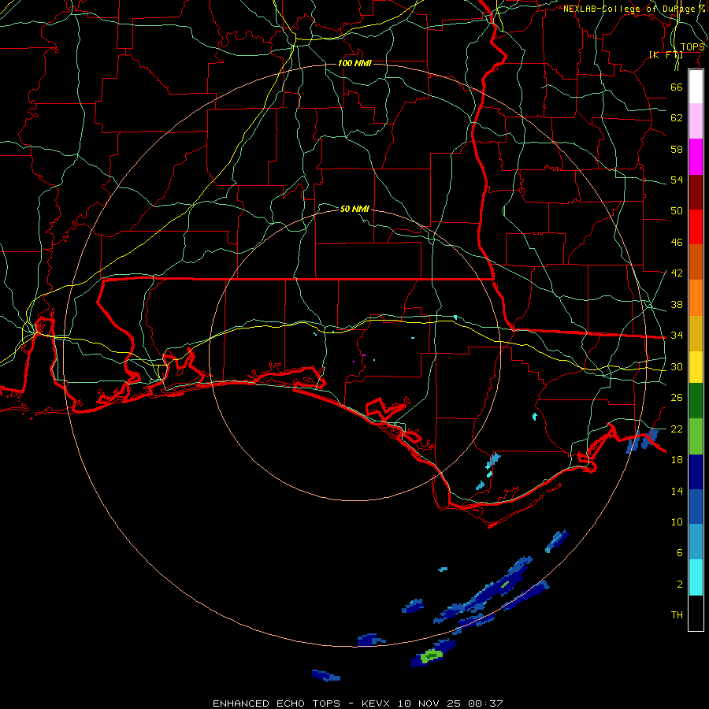Click the TOPS legend title
Viewport: 709px width, 709px height.
point(692,47)
